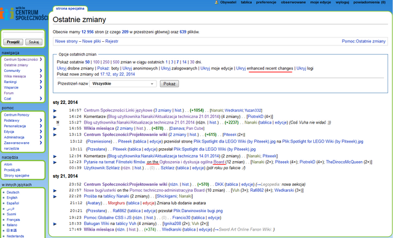Click the user avatar icon beside Obywatel
393x238 pixels.
click(x=217, y=2)
